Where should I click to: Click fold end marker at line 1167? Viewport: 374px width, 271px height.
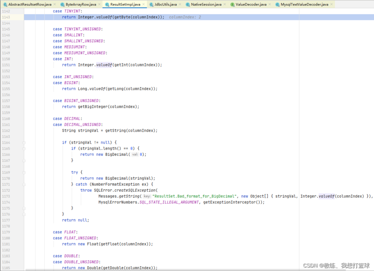[x=24, y=160]
